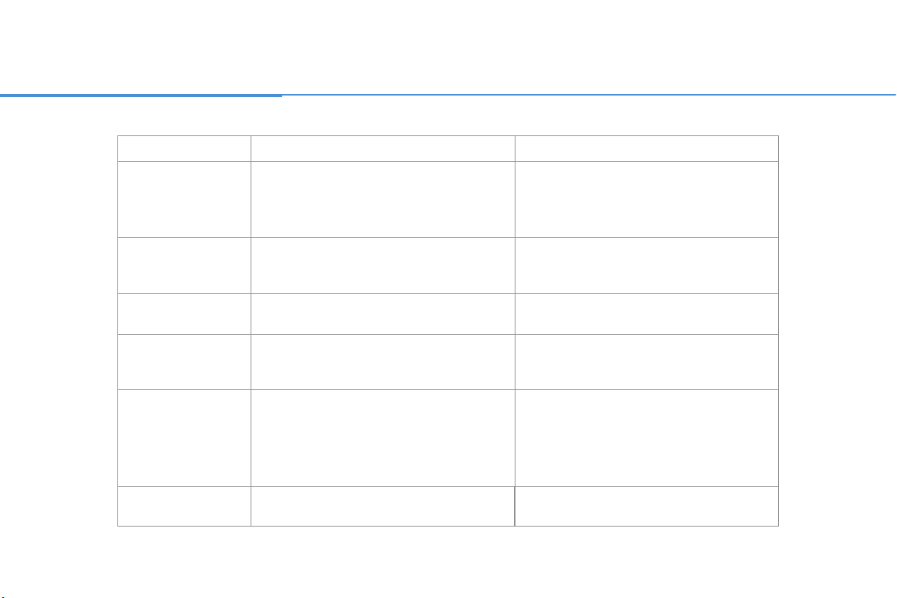Select bottom row's middle column cell
Viewport: 897px width, 598px height.
point(383,506)
